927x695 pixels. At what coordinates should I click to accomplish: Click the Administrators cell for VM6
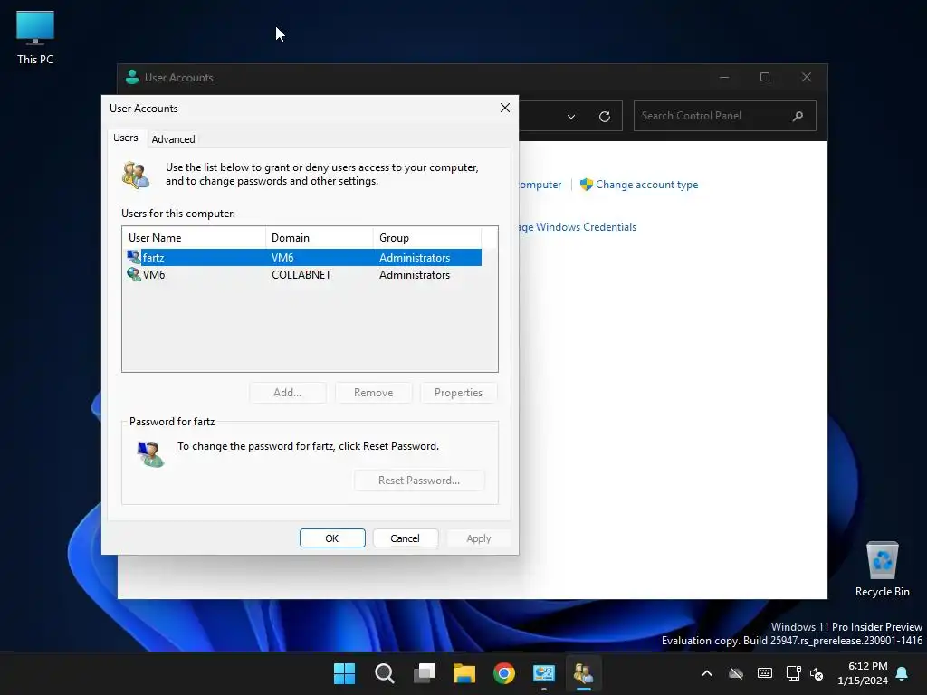point(415,275)
